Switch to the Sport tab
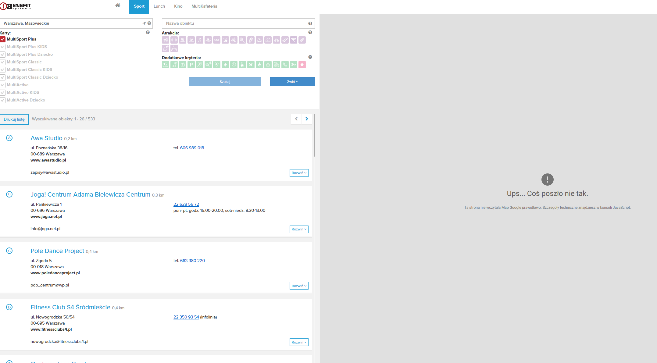Viewport: 657px width, 363px height. pos(139,6)
